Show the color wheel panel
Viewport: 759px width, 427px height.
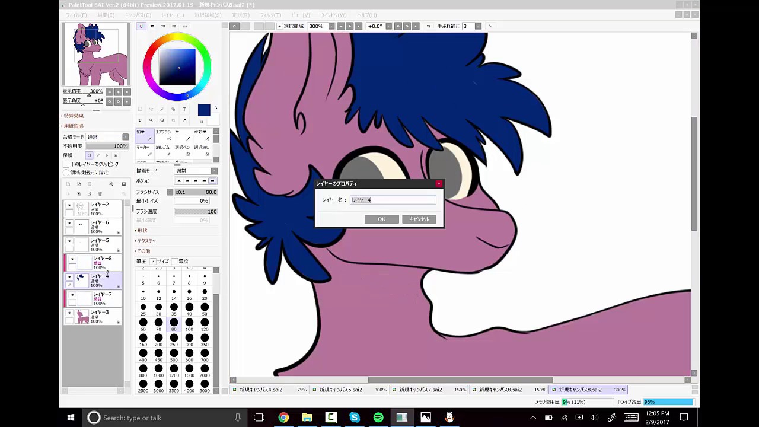[141, 26]
